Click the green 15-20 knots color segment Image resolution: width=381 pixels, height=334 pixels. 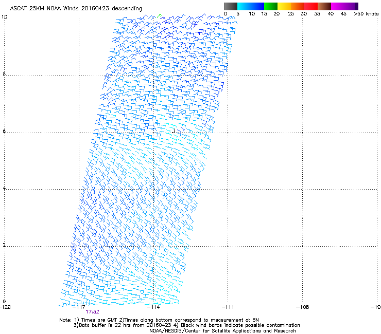click(271, 6)
